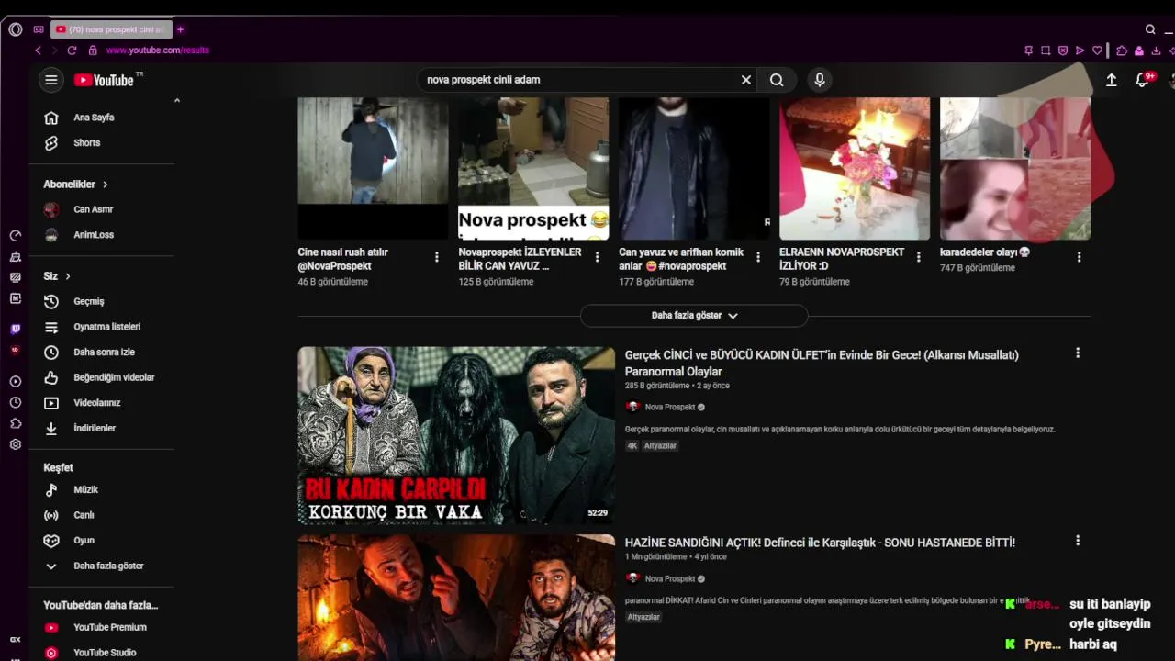This screenshot has height=661, width=1175.
Task: Open the player icon in Opera sidebar
Action: coord(15,381)
